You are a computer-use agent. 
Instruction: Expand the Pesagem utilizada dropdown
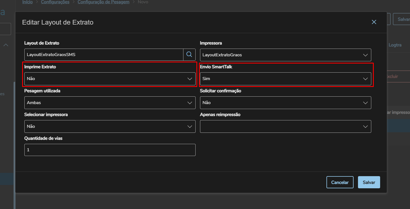(x=110, y=103)
